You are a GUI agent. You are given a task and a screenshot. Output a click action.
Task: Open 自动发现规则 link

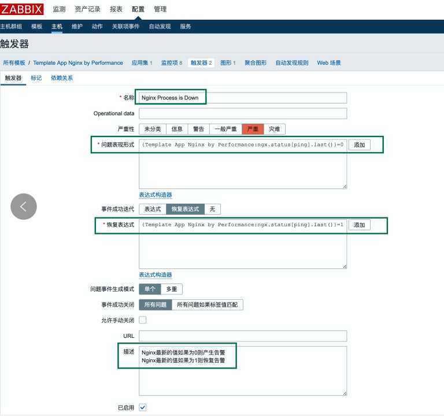[292, 62]
